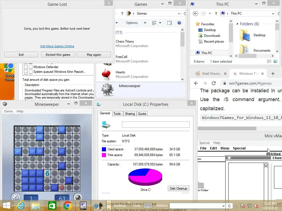Open recent locations dropdown in This PC
Screen dimensions: 282x211
tap(210, 13)
